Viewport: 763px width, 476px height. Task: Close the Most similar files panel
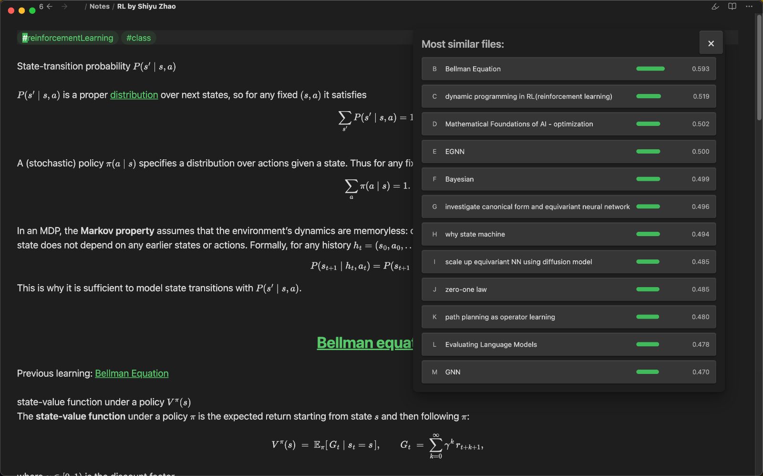tap(711, 43)
